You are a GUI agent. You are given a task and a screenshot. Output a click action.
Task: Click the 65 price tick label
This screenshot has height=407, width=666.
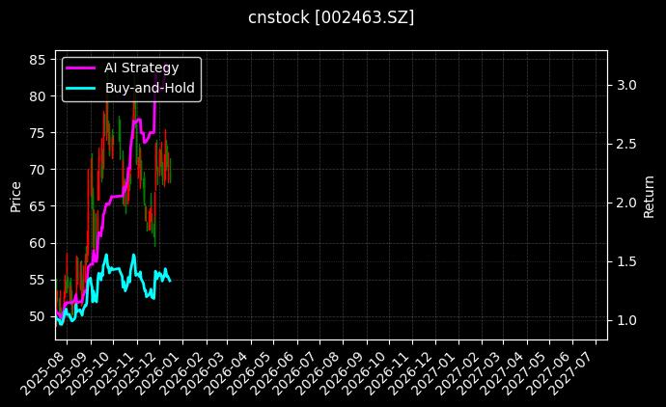[x=37, y=206]
